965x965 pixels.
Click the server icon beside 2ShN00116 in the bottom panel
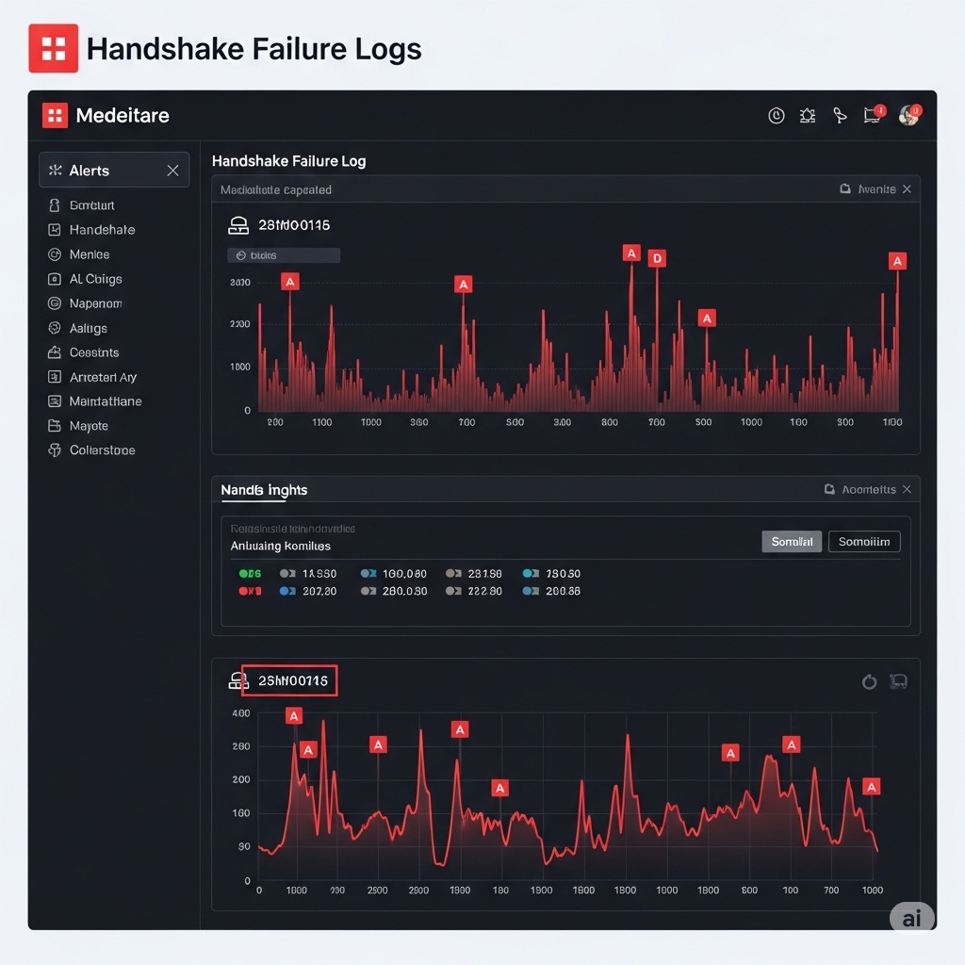coord(237,680)
